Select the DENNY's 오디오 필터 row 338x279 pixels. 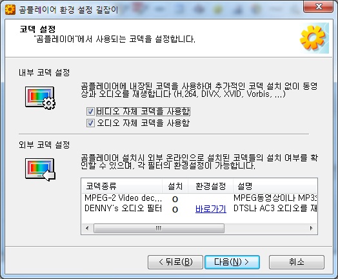pyautogui.click(x=199, y=209)
